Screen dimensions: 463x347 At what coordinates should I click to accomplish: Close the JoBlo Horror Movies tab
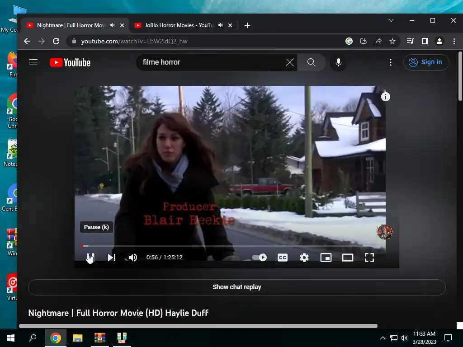tap(230, 25)
